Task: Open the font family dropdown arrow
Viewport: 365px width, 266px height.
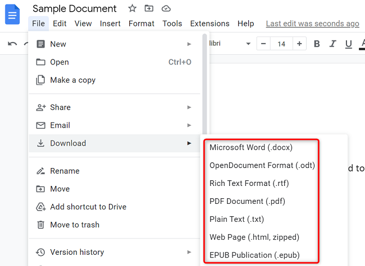Action: pos(248,44)
